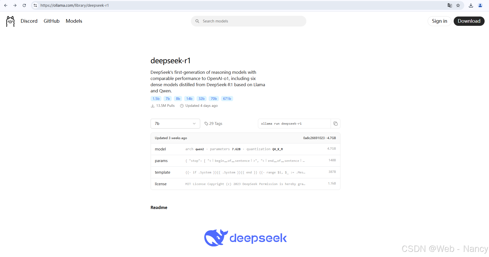This screenshot has width=489, height=257.
Task: Go to Models page
Action: (74, 21)
